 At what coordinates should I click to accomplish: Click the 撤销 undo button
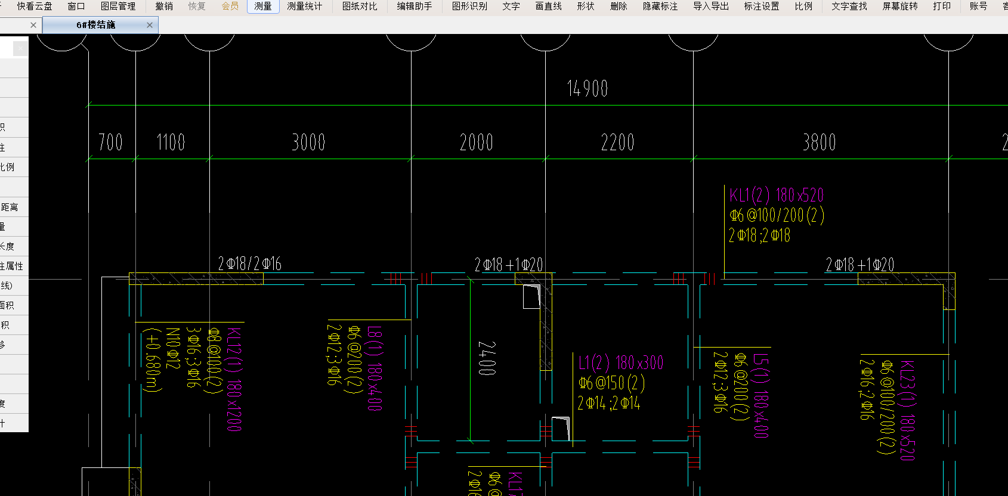(164, 6)
